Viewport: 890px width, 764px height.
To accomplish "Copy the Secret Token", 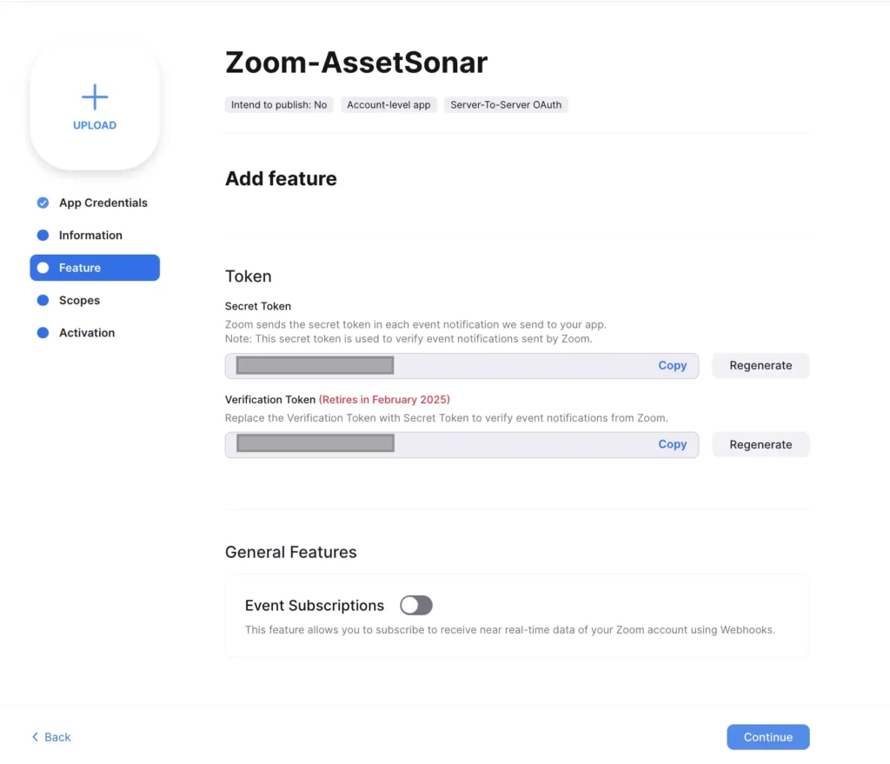I will click(x=672, y=365).
